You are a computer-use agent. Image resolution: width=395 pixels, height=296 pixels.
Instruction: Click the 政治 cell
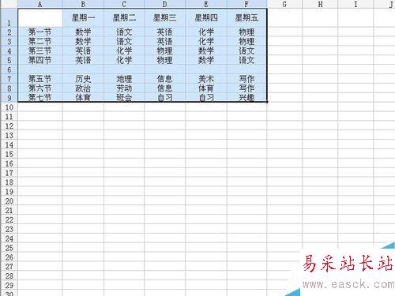[83, 88]
